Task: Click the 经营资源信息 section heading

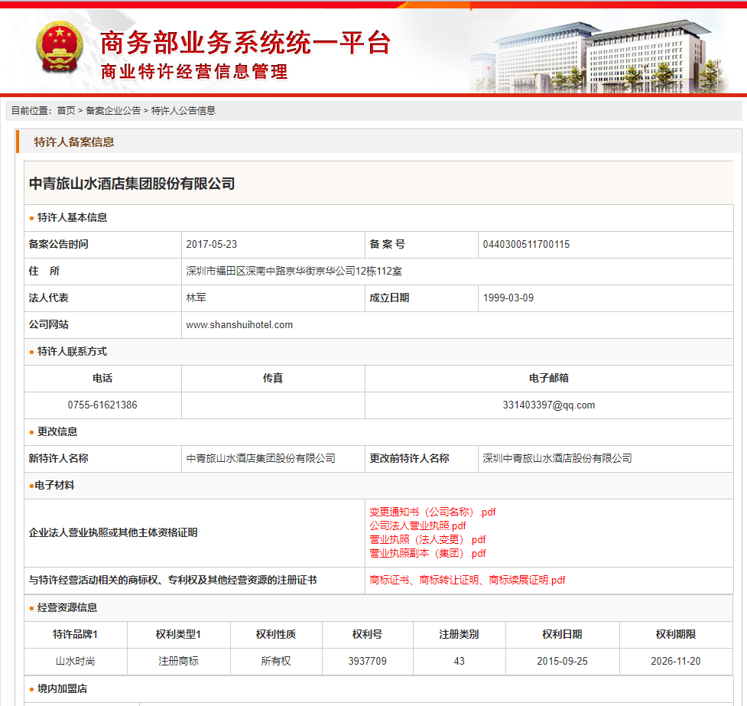Action: point(67,607)
